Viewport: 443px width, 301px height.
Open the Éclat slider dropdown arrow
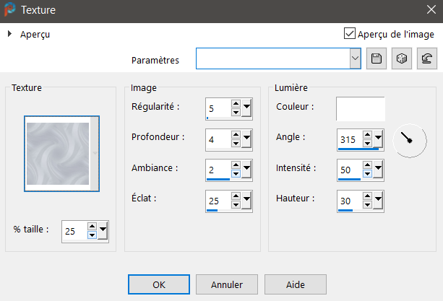tap(247, 199)
